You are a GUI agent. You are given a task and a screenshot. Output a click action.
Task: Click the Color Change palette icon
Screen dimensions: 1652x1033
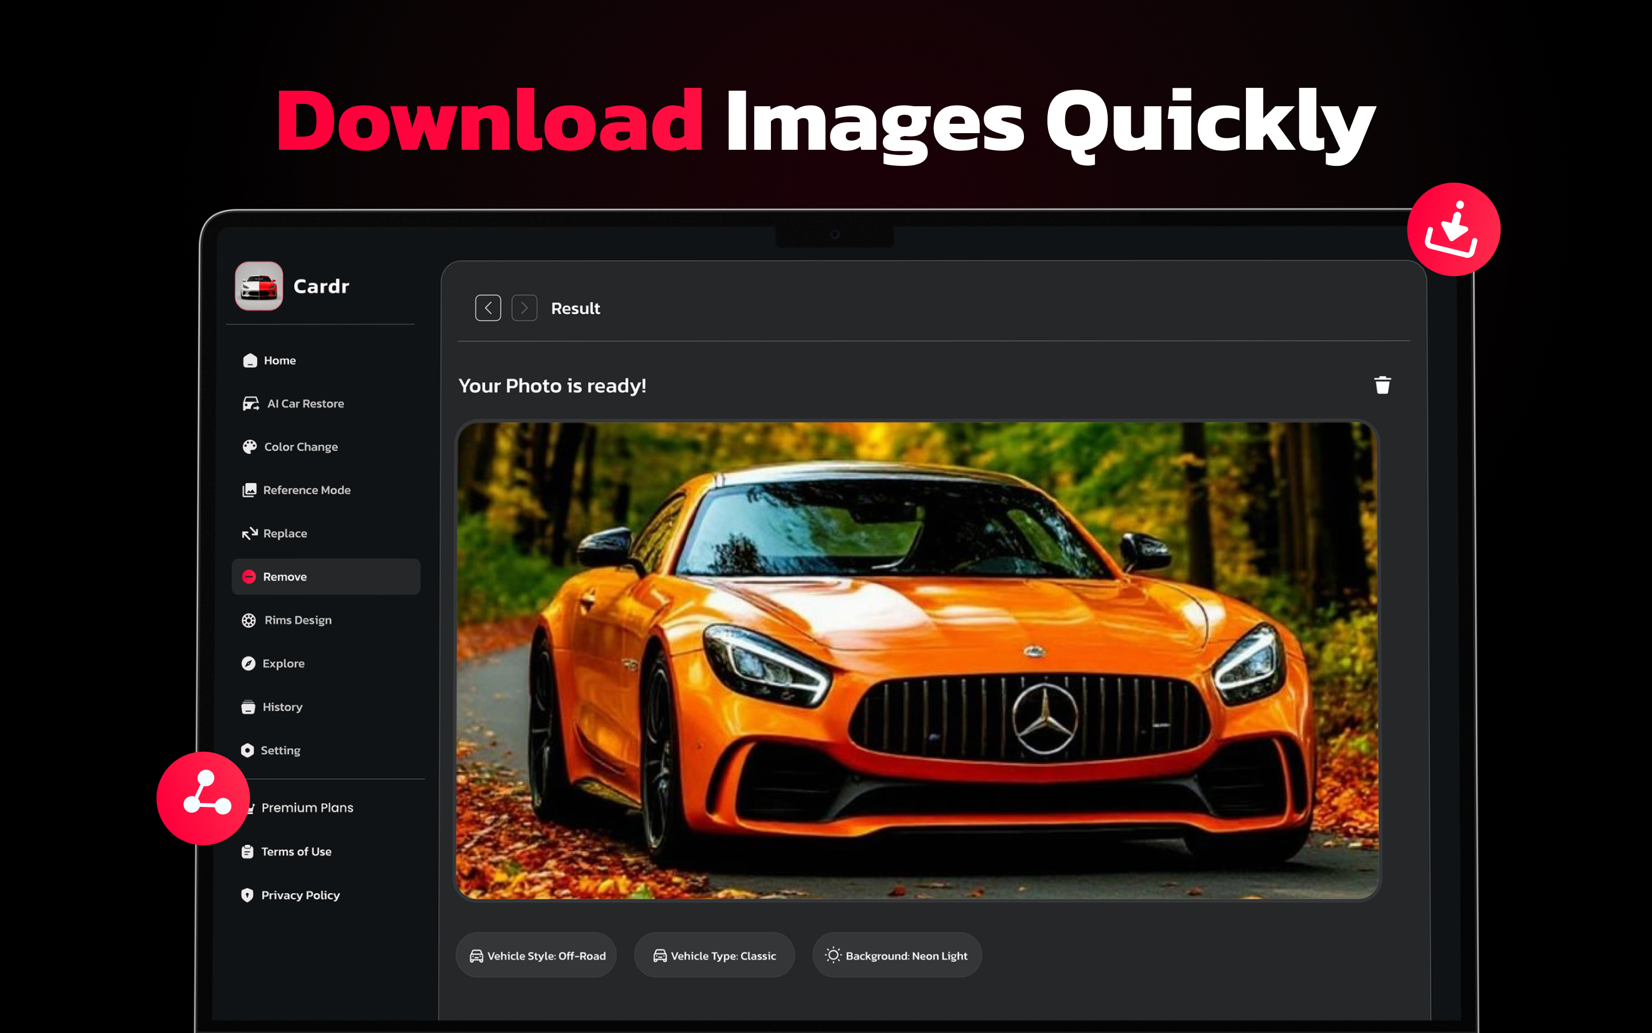click(249, 446)
